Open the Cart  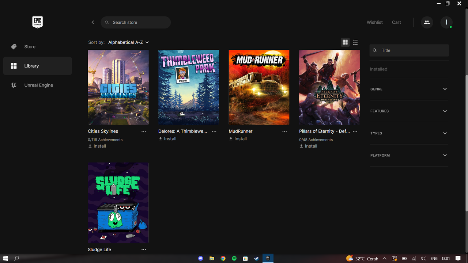click(396, 22)
